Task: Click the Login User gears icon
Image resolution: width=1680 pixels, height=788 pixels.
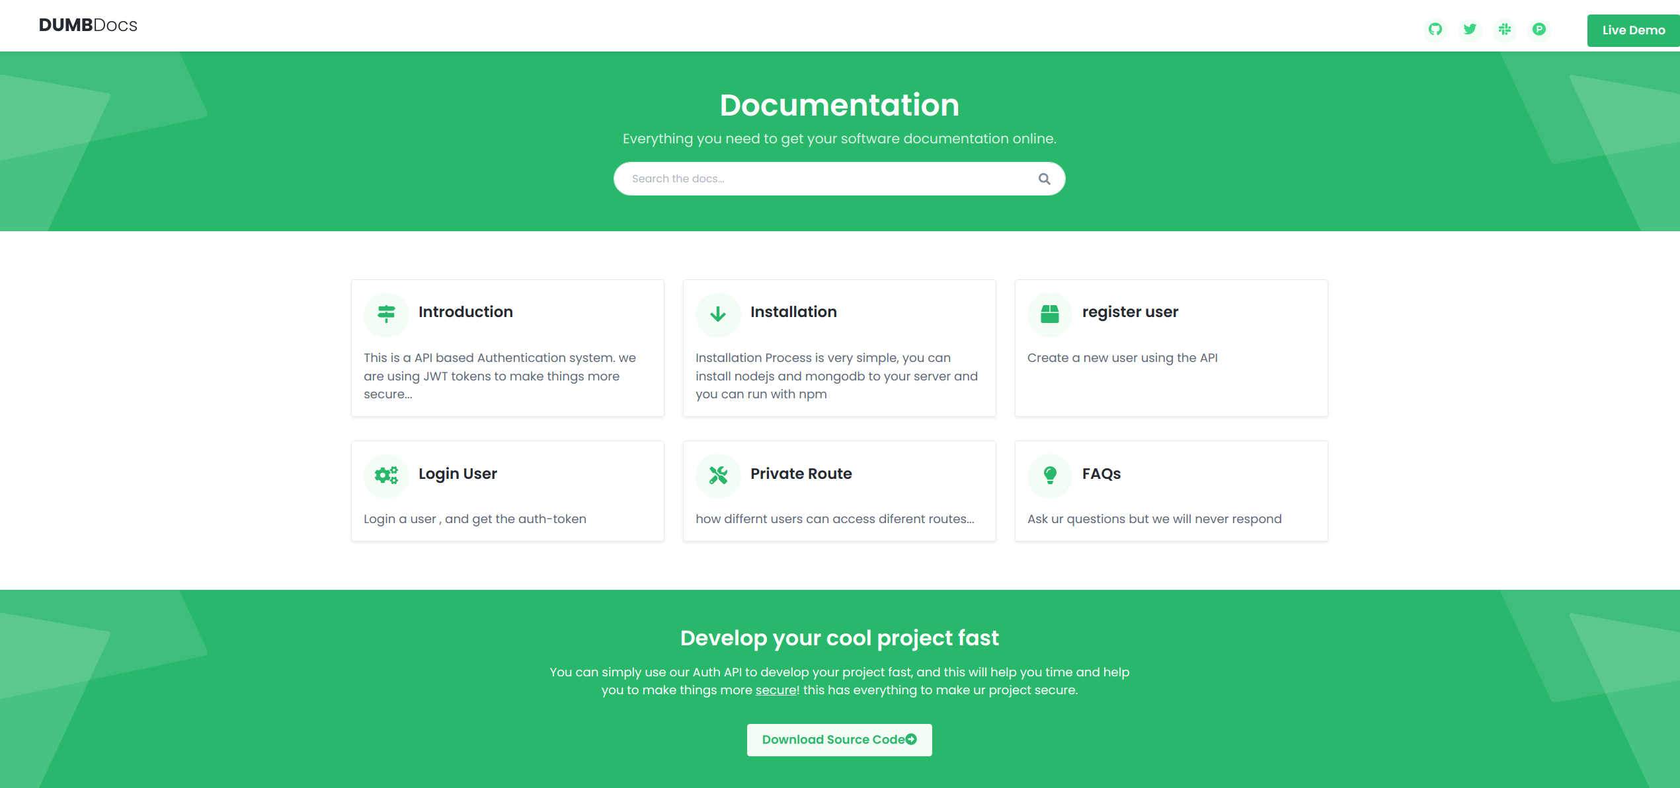Action: (x=386, y=475)
